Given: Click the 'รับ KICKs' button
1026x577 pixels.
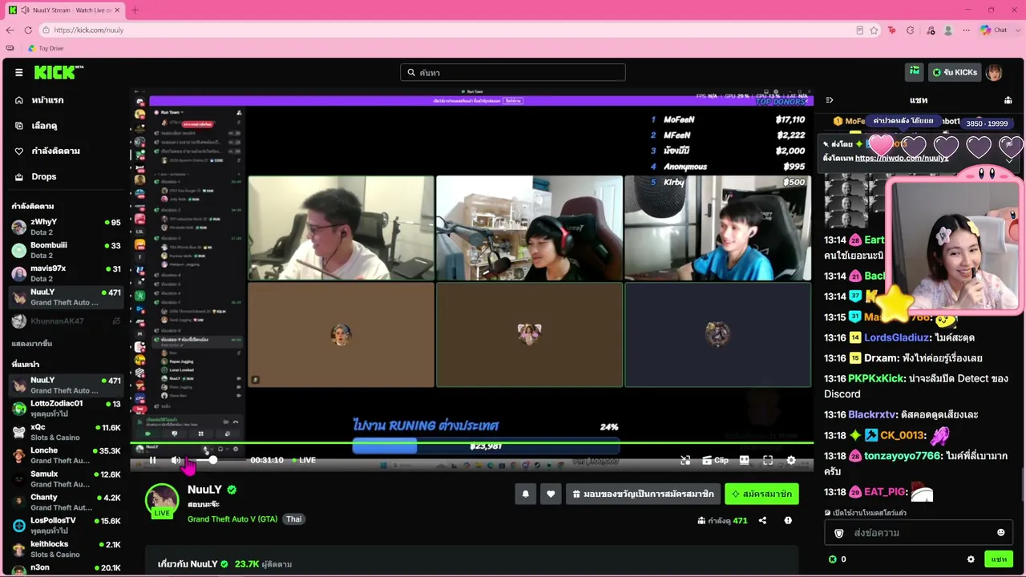Looking at the screenshot, I should (954, 72).
